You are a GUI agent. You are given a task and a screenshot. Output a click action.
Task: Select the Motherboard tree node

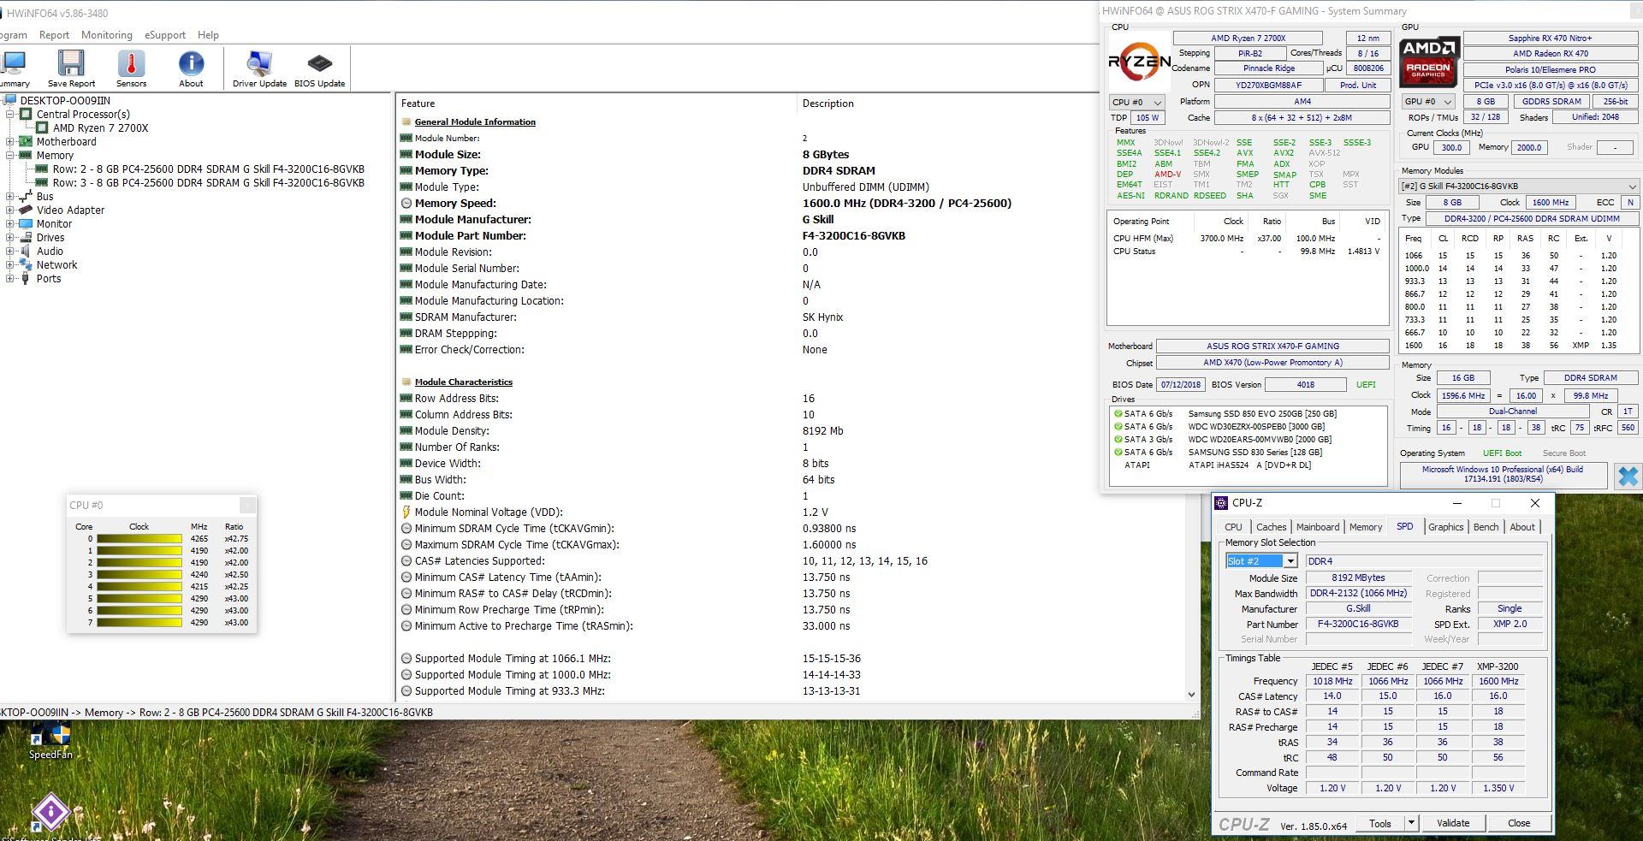point(66,142)
